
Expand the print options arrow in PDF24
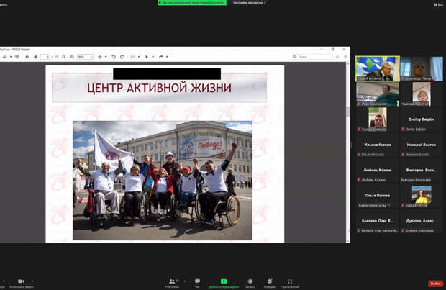click(x=11, y=57)
